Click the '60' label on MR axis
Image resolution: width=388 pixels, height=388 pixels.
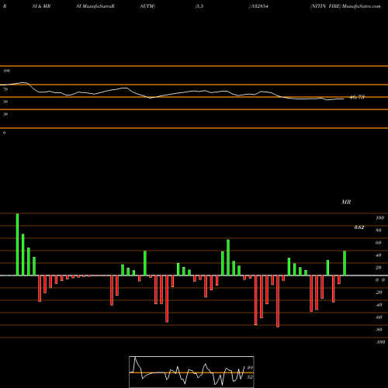[x=379, y=243]
